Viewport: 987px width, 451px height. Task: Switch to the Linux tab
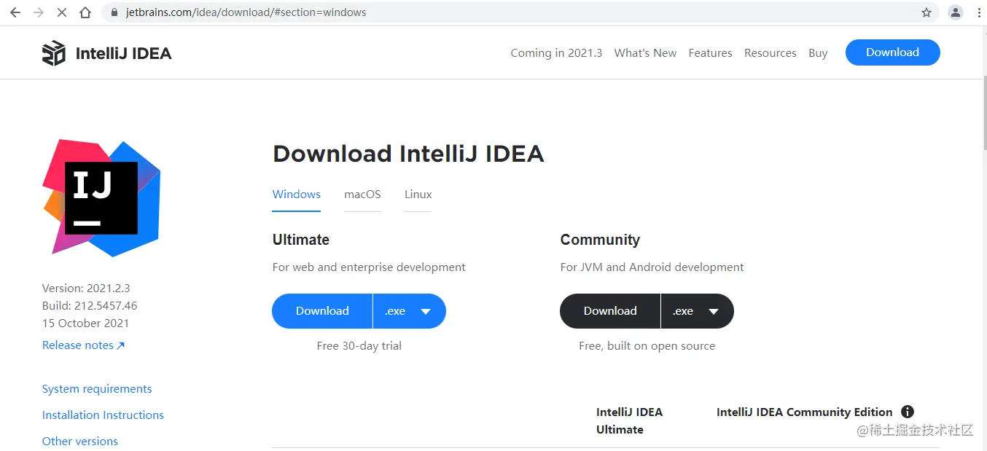418,195
